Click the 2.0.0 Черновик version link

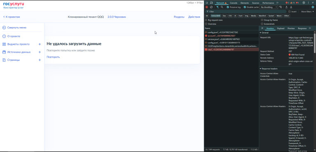117,17
